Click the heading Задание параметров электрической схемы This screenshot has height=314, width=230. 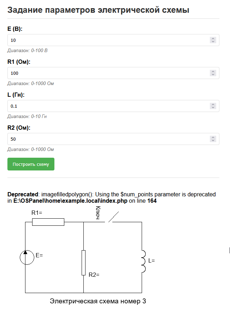pyautogui.click(x=98, y=10)
